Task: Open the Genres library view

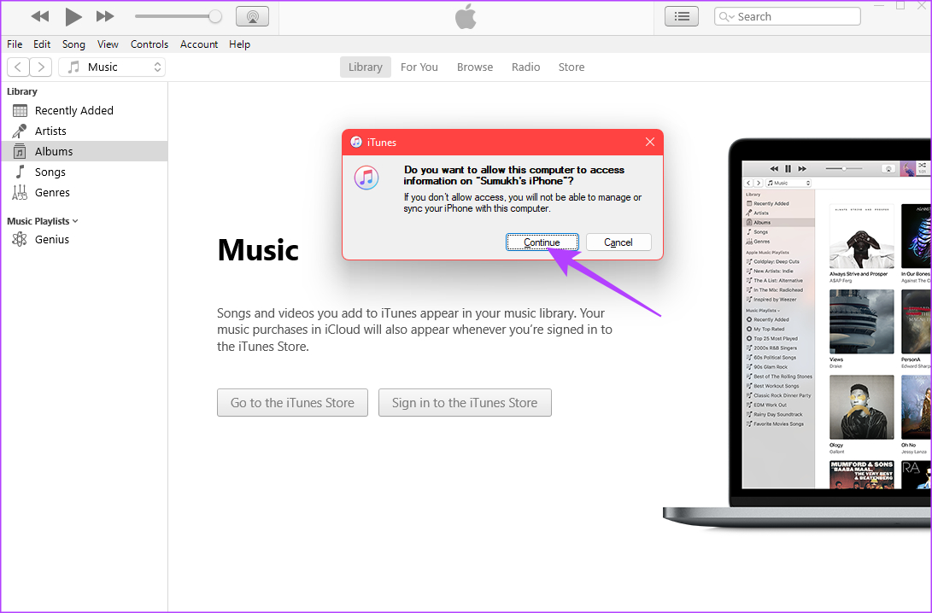Action: 52,192
